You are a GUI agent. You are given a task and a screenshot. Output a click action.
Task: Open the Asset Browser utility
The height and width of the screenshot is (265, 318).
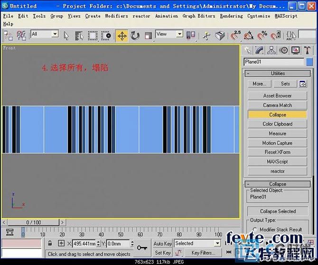(277, 96)
